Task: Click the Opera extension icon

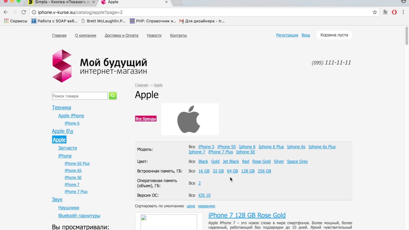Action: click(394, 12)
